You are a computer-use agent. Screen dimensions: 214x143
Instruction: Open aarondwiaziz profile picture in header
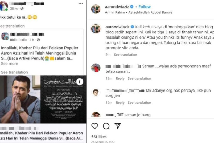point(96,9)
